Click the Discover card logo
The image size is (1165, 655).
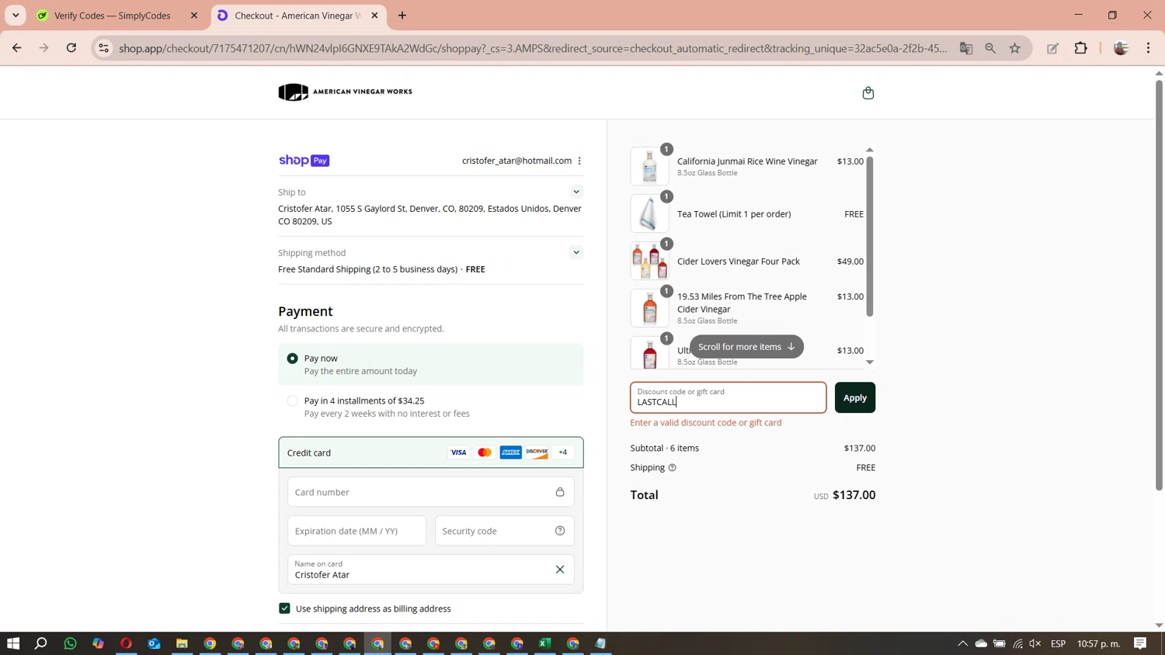[537, 452]
